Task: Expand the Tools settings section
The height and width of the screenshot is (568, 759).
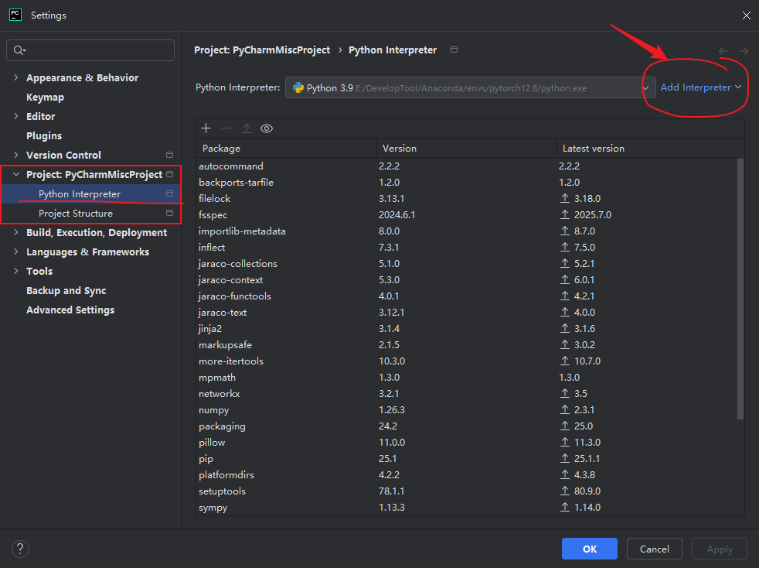Action: point(16,272)
